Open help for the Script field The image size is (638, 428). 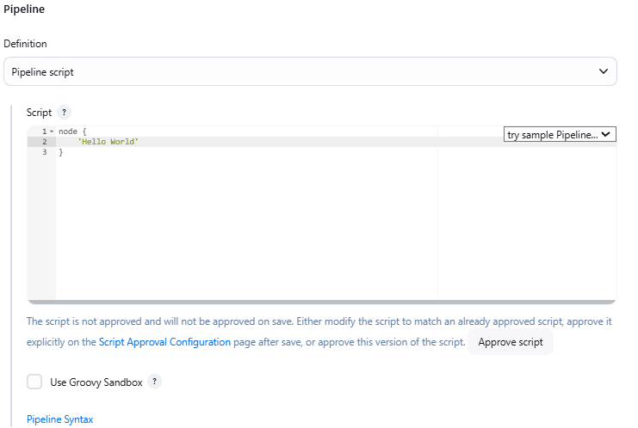pos(65,113)
